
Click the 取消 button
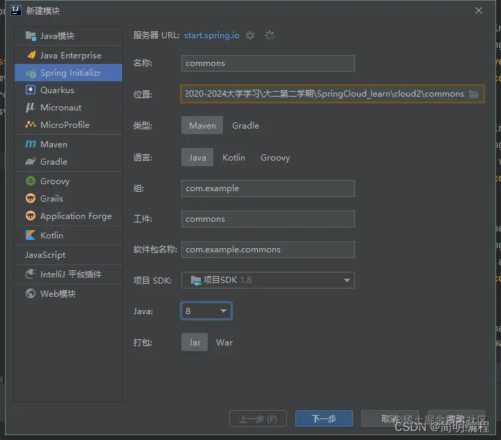[390, 418]
